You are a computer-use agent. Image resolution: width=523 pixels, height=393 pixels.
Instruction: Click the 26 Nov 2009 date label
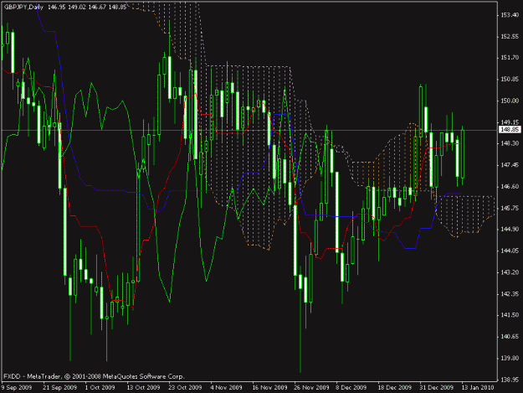[x=311, y=387]
